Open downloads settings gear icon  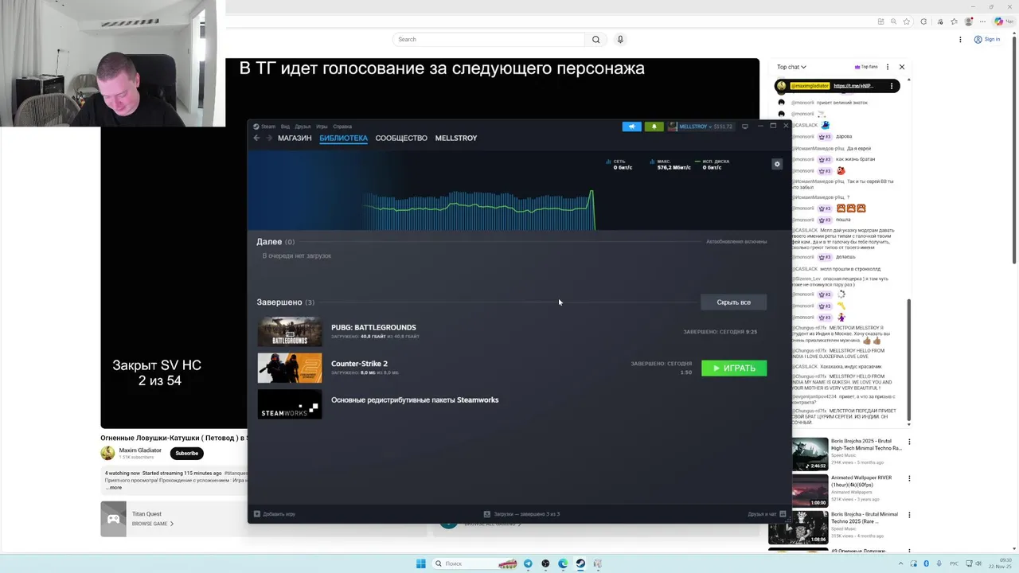click(777, 164)
